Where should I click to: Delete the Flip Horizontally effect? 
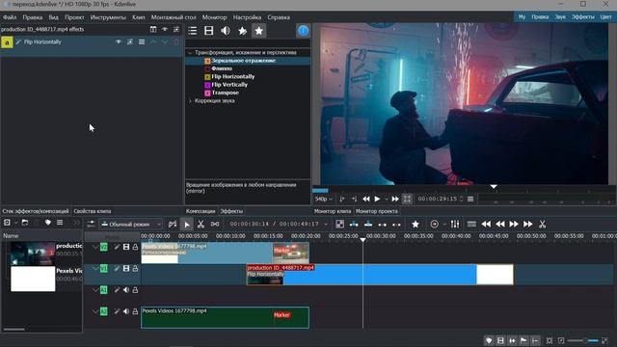coord(176,42)
